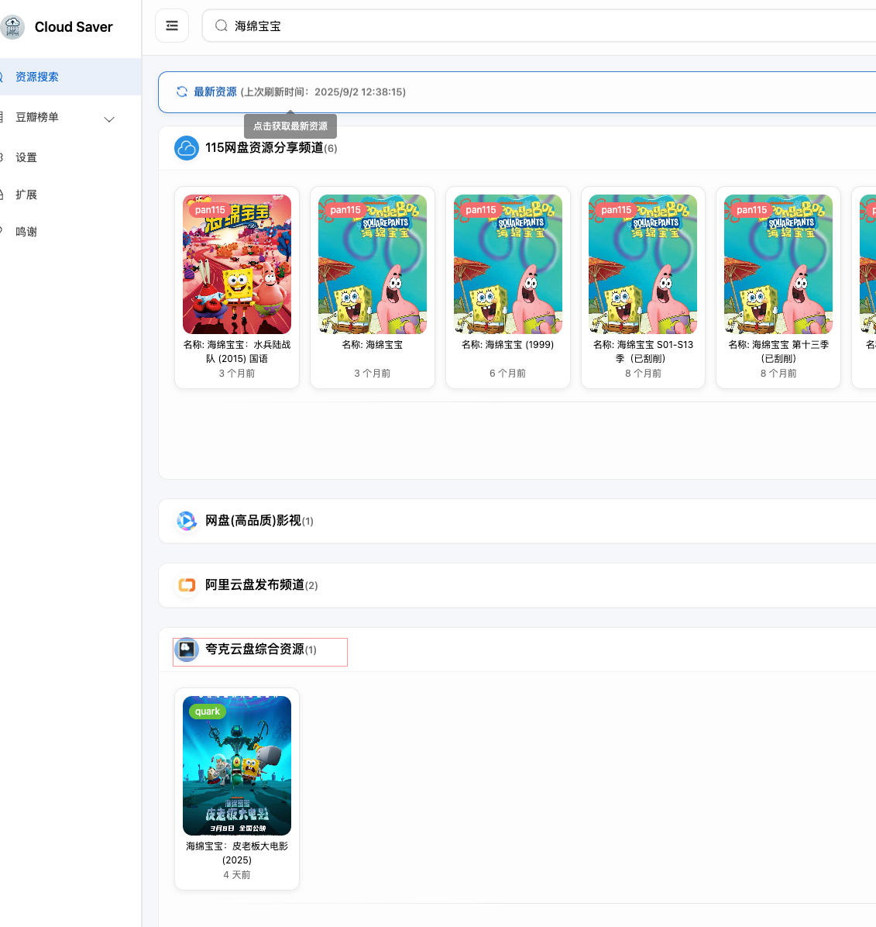Toggle the sidebar collapse menu button

172,26
